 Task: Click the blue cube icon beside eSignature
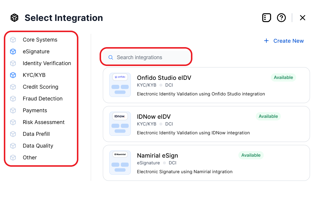13,52
